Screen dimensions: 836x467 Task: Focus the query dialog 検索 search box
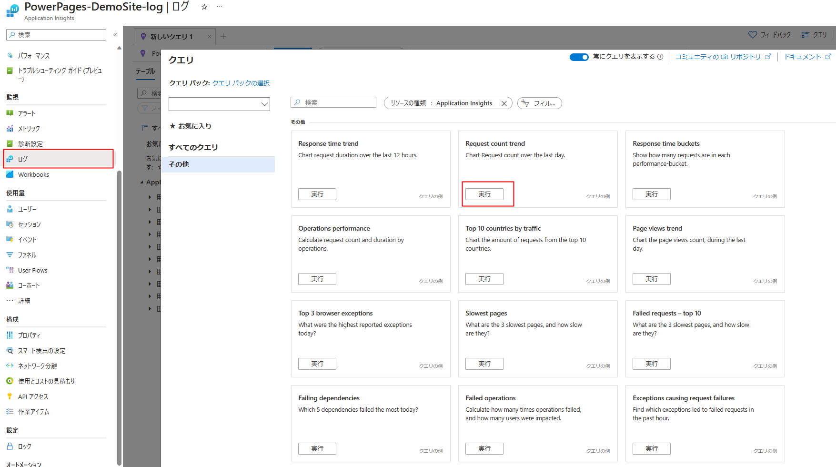coord(333,102)
